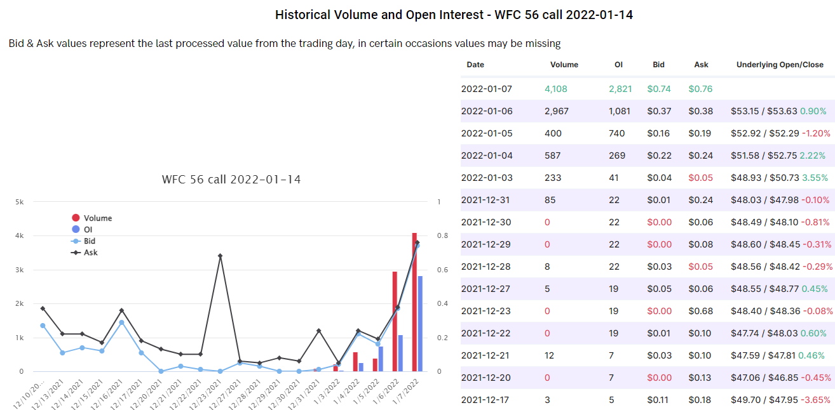Click the $47.59 / $47.81 underlying price
This screenshot has height=410, width=835.
coord(764,355)
